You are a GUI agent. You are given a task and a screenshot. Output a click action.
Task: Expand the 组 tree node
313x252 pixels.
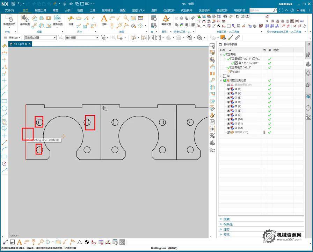(221, 76)
